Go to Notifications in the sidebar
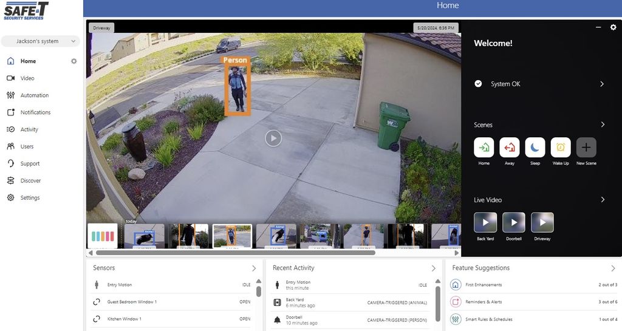 point(35,112)
